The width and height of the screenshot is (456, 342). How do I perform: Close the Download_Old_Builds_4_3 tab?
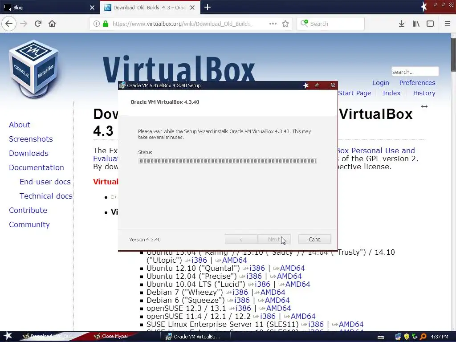point(192,8)
